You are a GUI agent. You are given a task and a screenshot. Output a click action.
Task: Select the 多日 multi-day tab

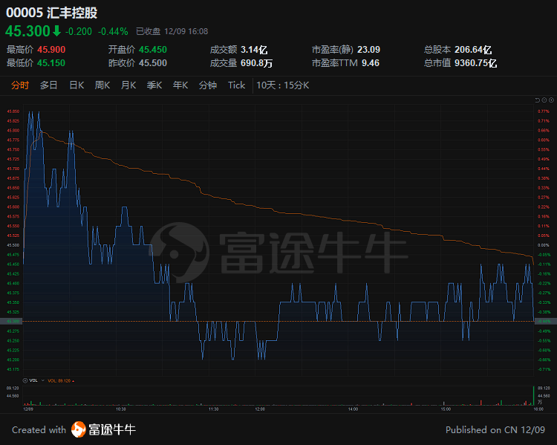49,85
